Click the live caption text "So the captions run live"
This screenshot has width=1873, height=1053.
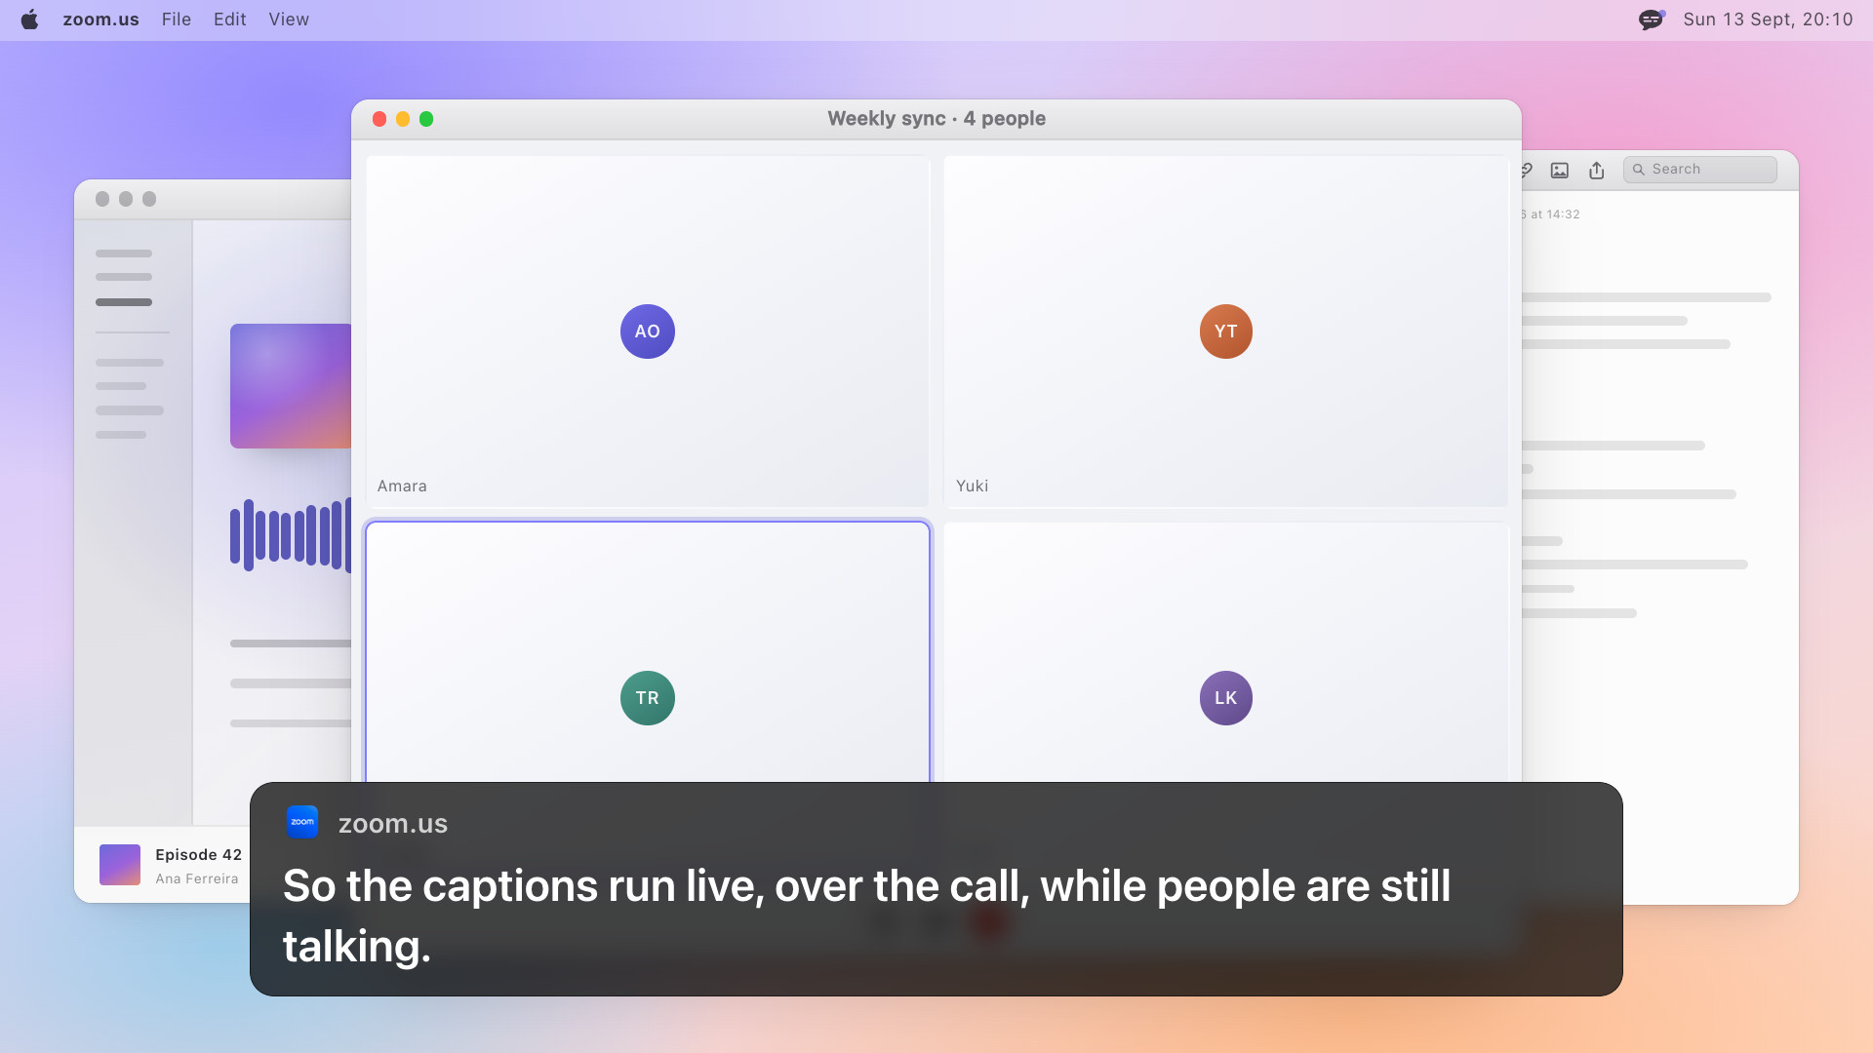click(523, 886)
